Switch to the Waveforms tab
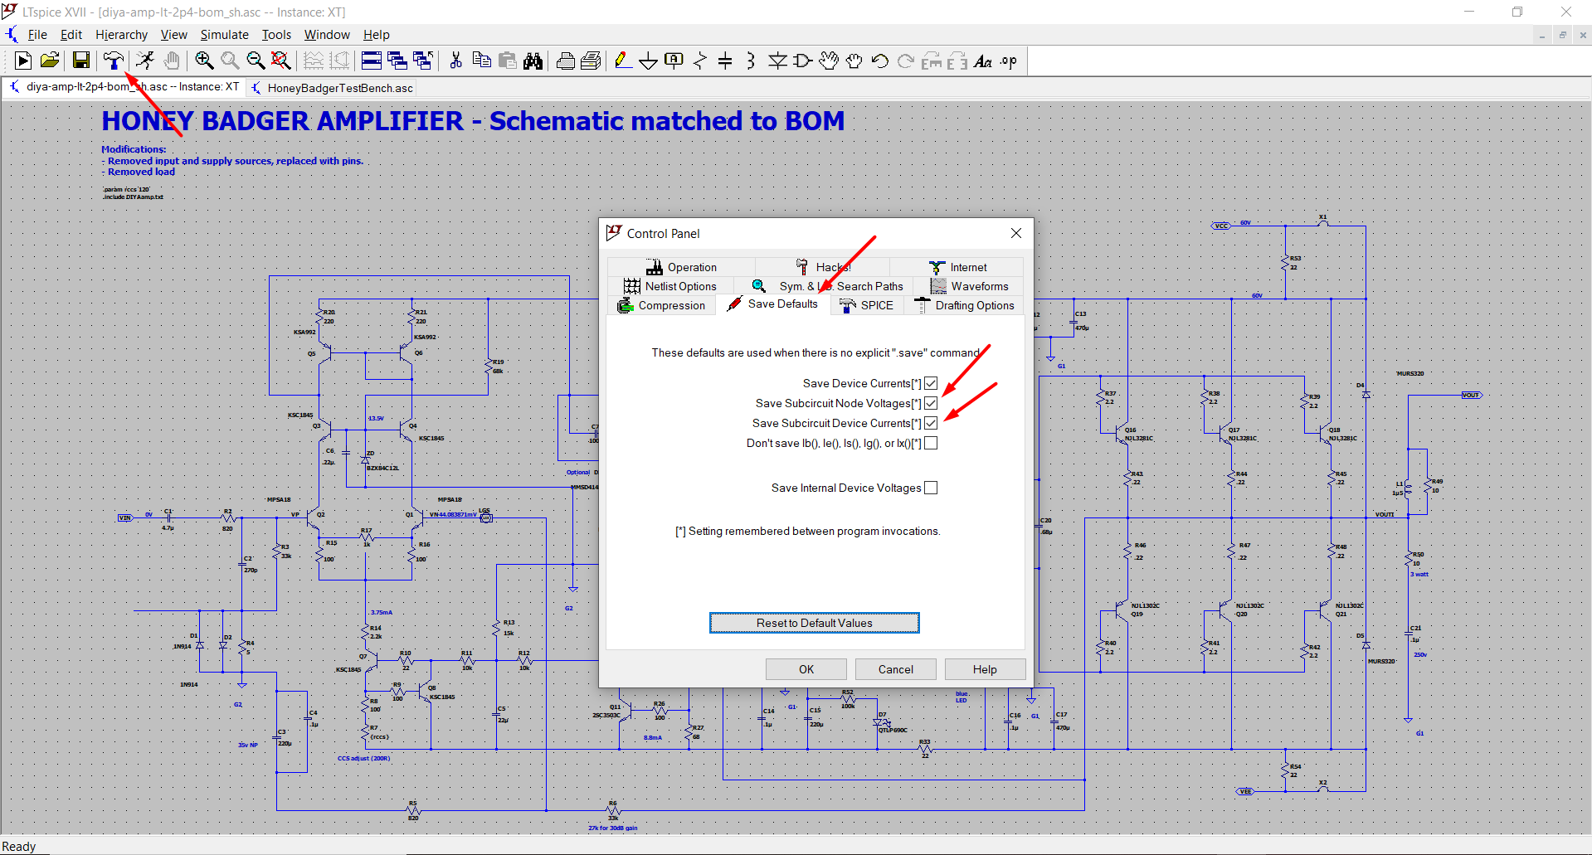The width and height of the screenshot is (1592, 855). click(x=969, y=286)
